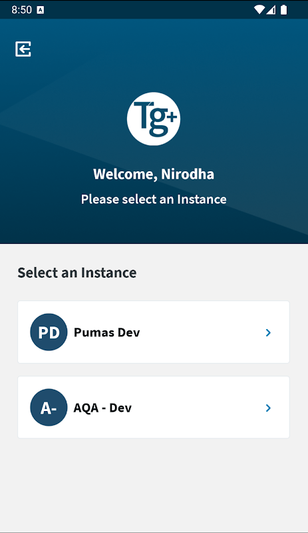Tap the battery status icon
308x533 pixels.
pyautogui.click(x=283, y=10)
